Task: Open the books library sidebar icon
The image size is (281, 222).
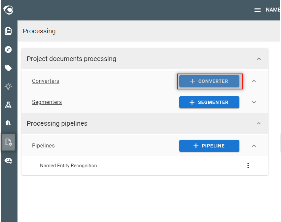Action: click(8, 123)
